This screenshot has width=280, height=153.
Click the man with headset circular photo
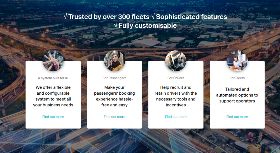(237, 61)
